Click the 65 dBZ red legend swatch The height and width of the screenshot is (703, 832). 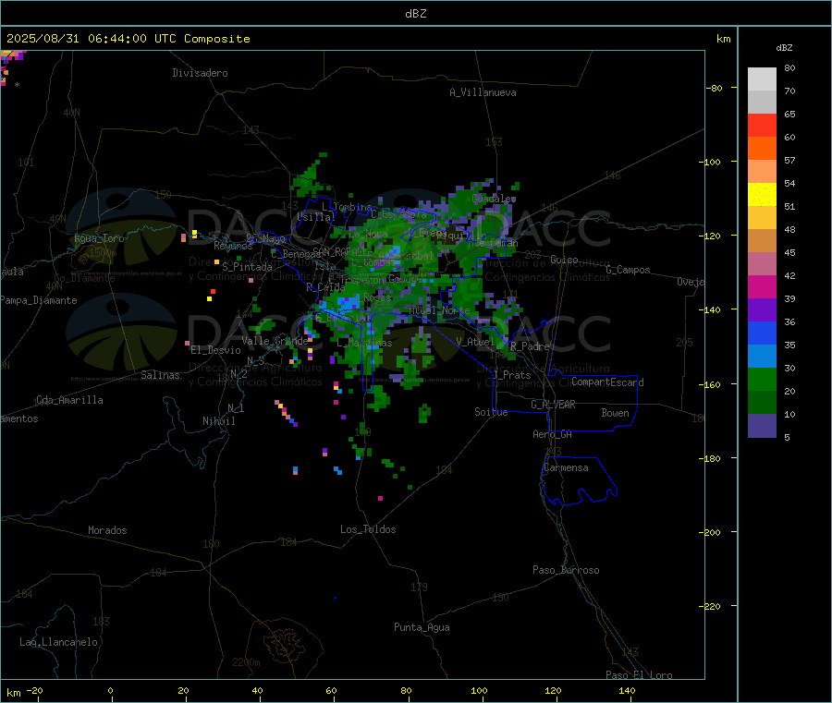click(762, 125)
